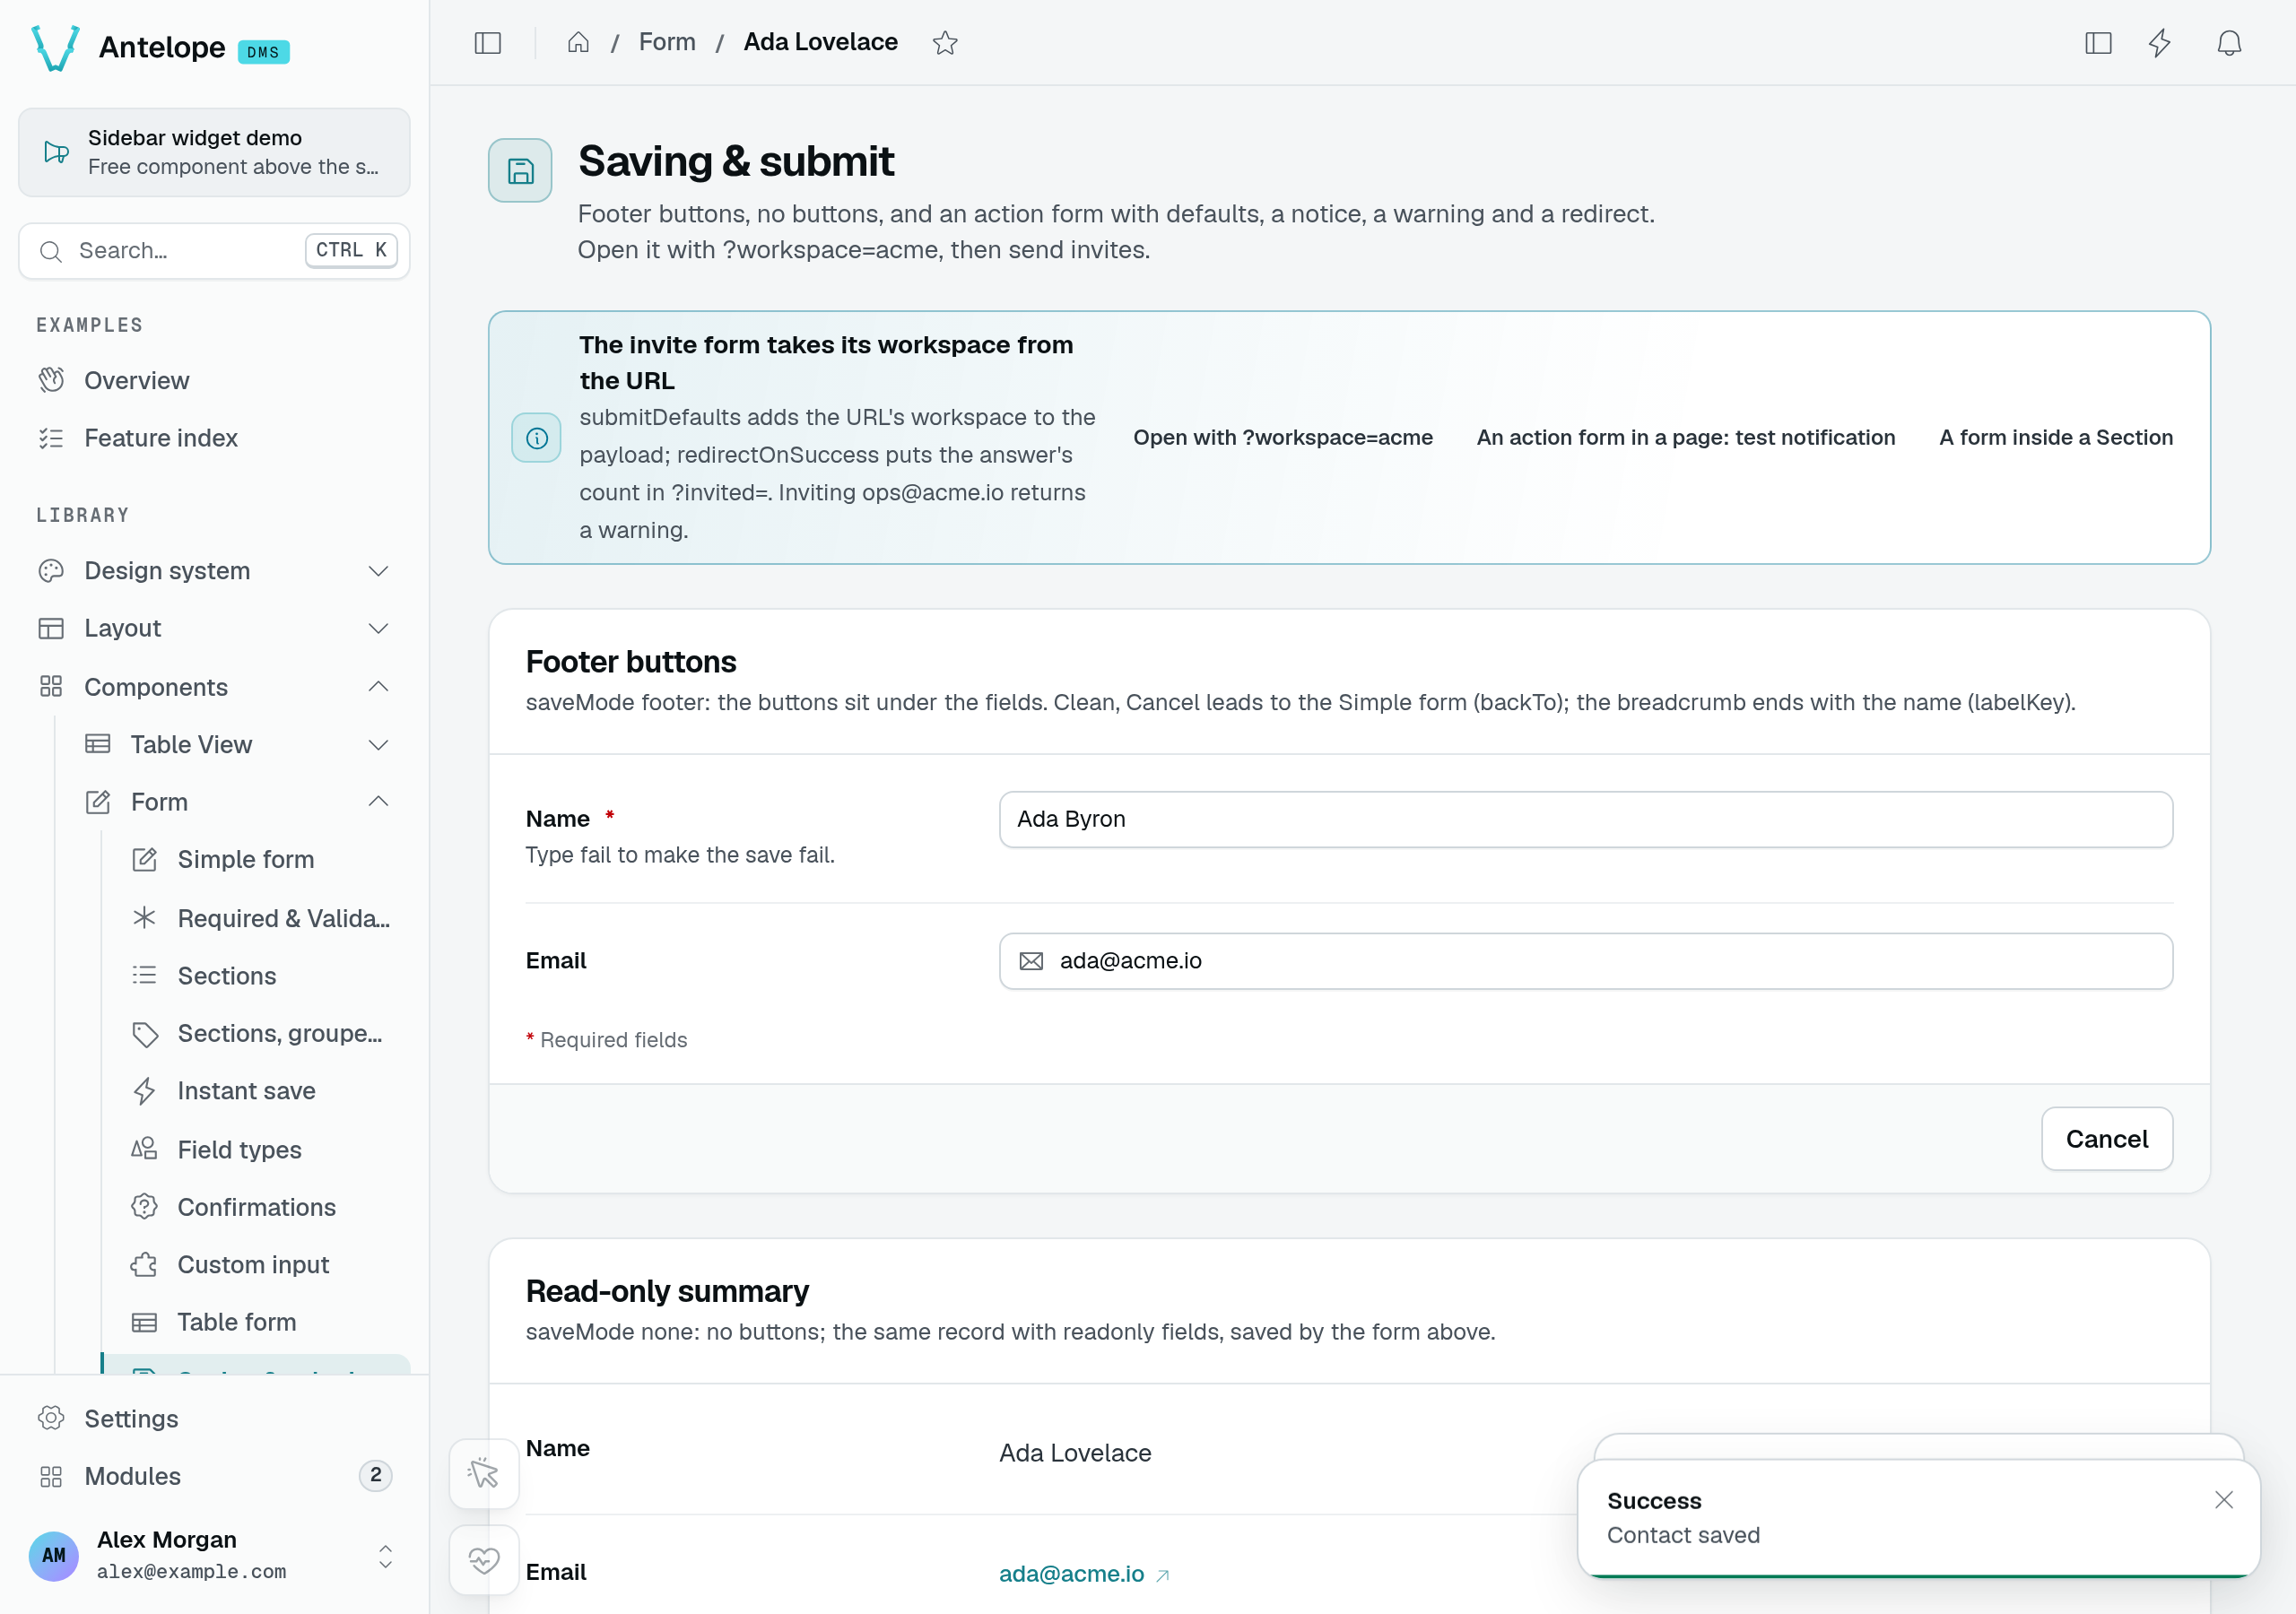This screenshot has height=1614, width=2296.
Task: Open notifications bell
Action: [2229, 43]
